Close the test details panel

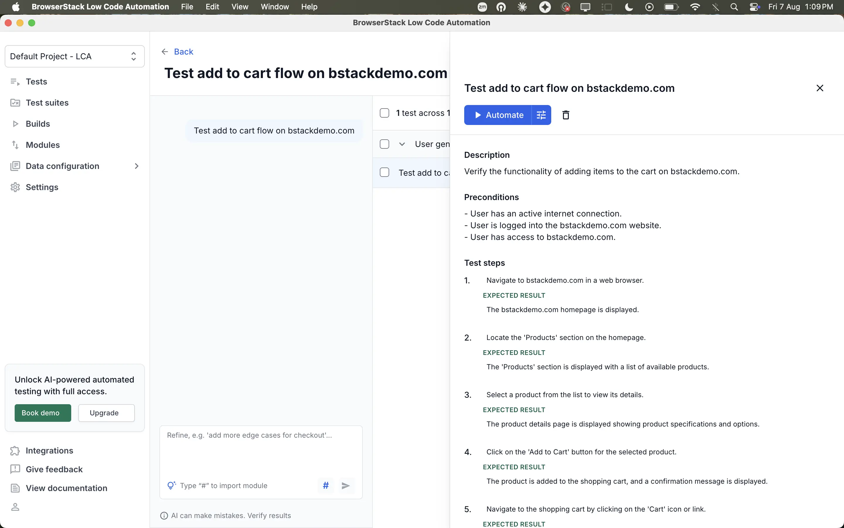[820, 88]
